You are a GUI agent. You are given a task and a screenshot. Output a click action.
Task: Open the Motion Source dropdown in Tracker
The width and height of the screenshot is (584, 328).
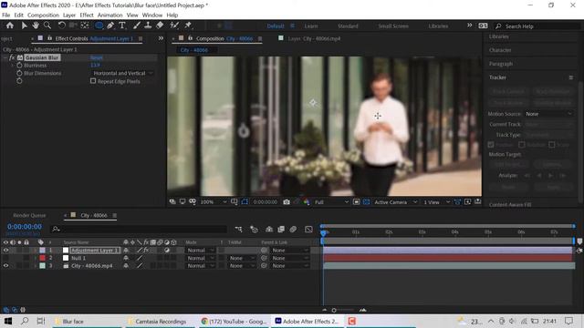[548, 114]
